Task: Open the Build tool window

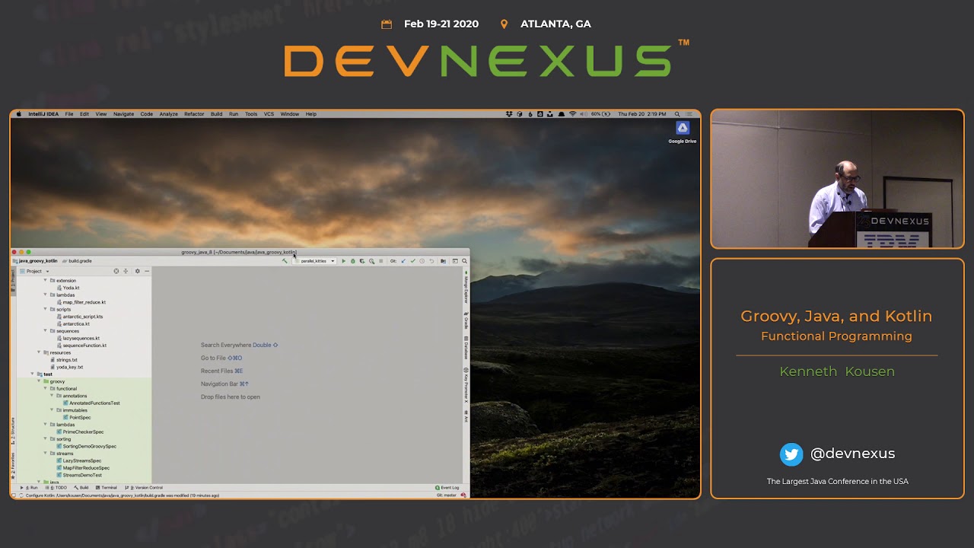Action: click(82, 487)
